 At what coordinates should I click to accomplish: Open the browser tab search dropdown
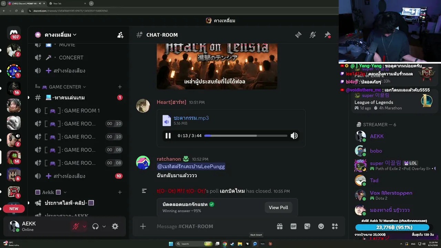click(3, 3)
